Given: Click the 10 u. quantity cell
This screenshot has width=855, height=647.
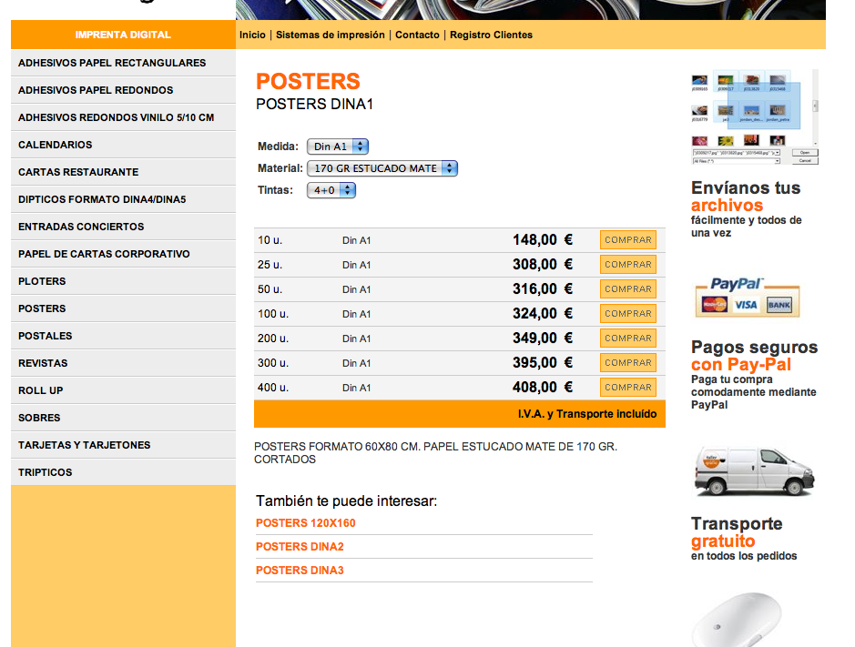Looking at the screenshot, I should pyautogui.click(x=270, y=240).
